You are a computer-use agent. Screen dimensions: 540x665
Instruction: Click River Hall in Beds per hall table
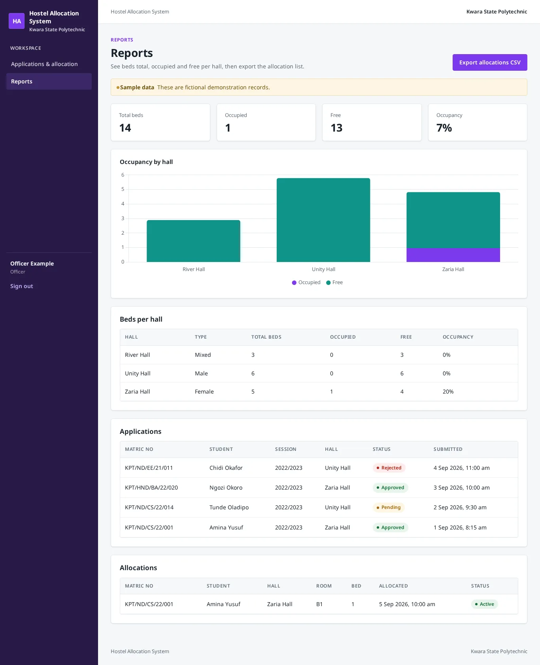pos(138,355)
